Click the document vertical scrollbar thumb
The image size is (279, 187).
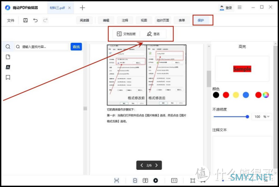[x=209, y=79]
